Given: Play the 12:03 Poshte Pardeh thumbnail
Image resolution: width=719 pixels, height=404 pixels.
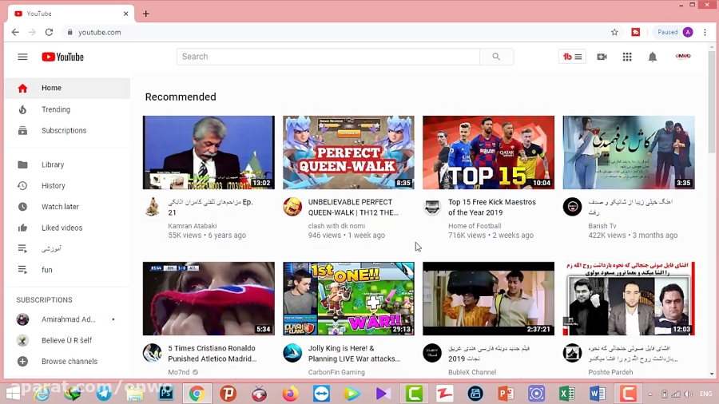Looking at the screenshot, I should [x=629, y=299].
